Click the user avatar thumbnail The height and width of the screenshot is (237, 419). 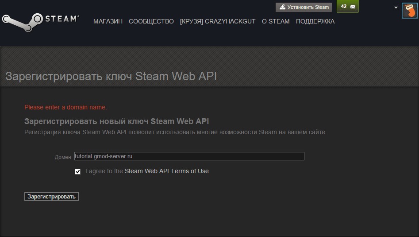(x=409, y=11)
